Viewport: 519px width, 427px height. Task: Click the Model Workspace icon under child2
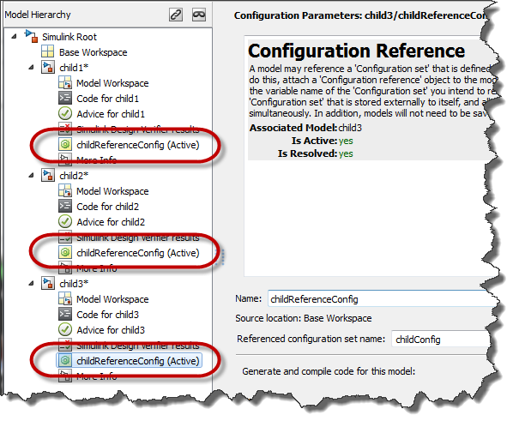[x=65, y=191]
